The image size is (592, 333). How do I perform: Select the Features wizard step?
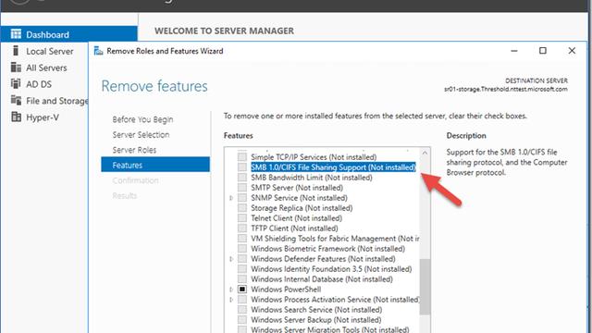point(155,165)
